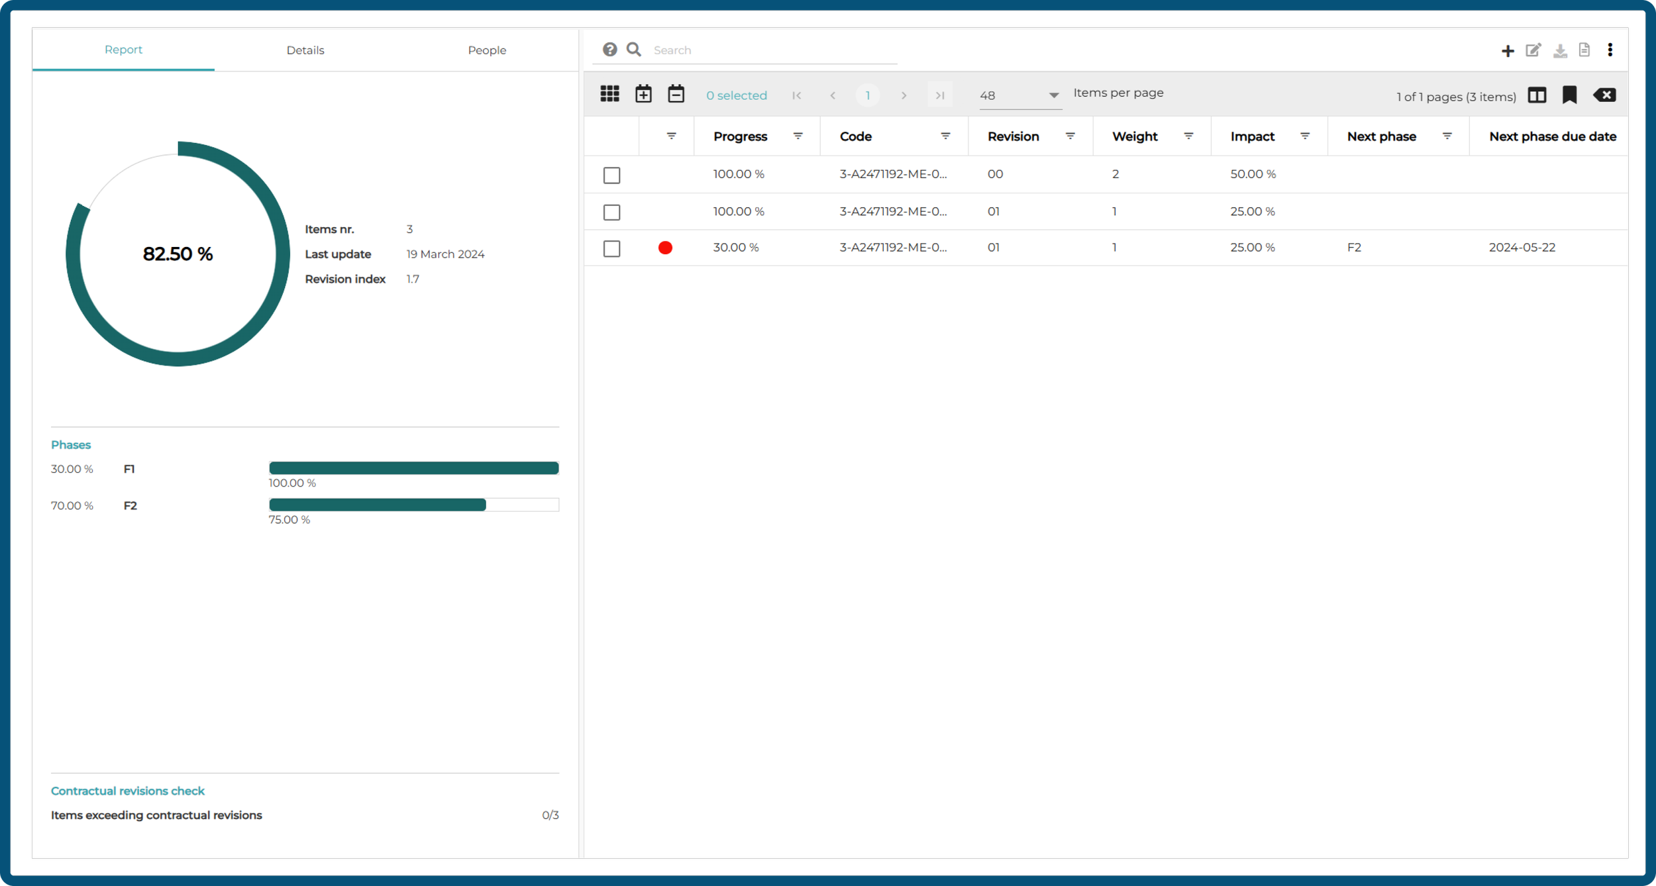
Task: Open the three-dot overflow menu
Action: coord(1611,50)
